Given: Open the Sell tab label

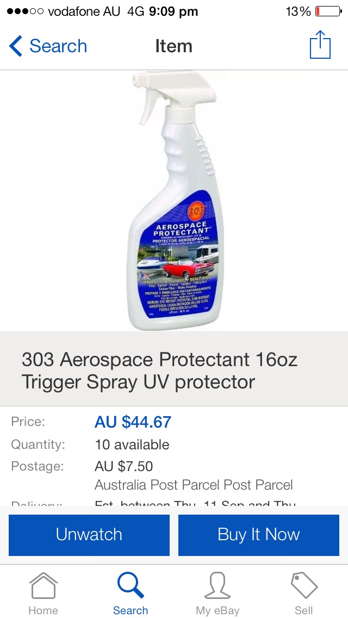Looking at the screenshot, I should [304, 610].
